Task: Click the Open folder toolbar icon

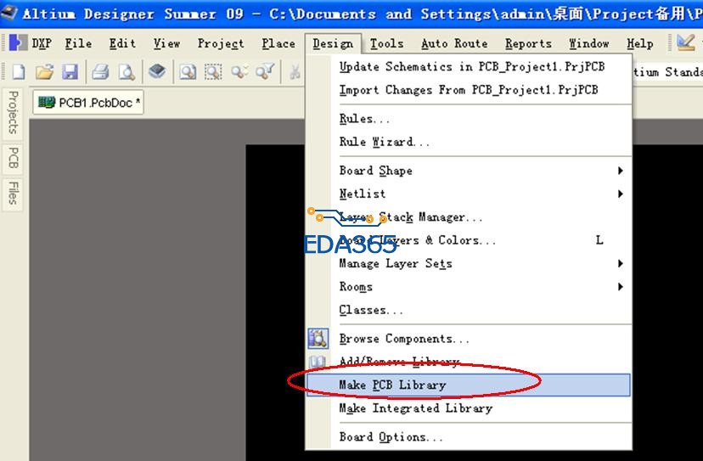Action: pos(44,71)
